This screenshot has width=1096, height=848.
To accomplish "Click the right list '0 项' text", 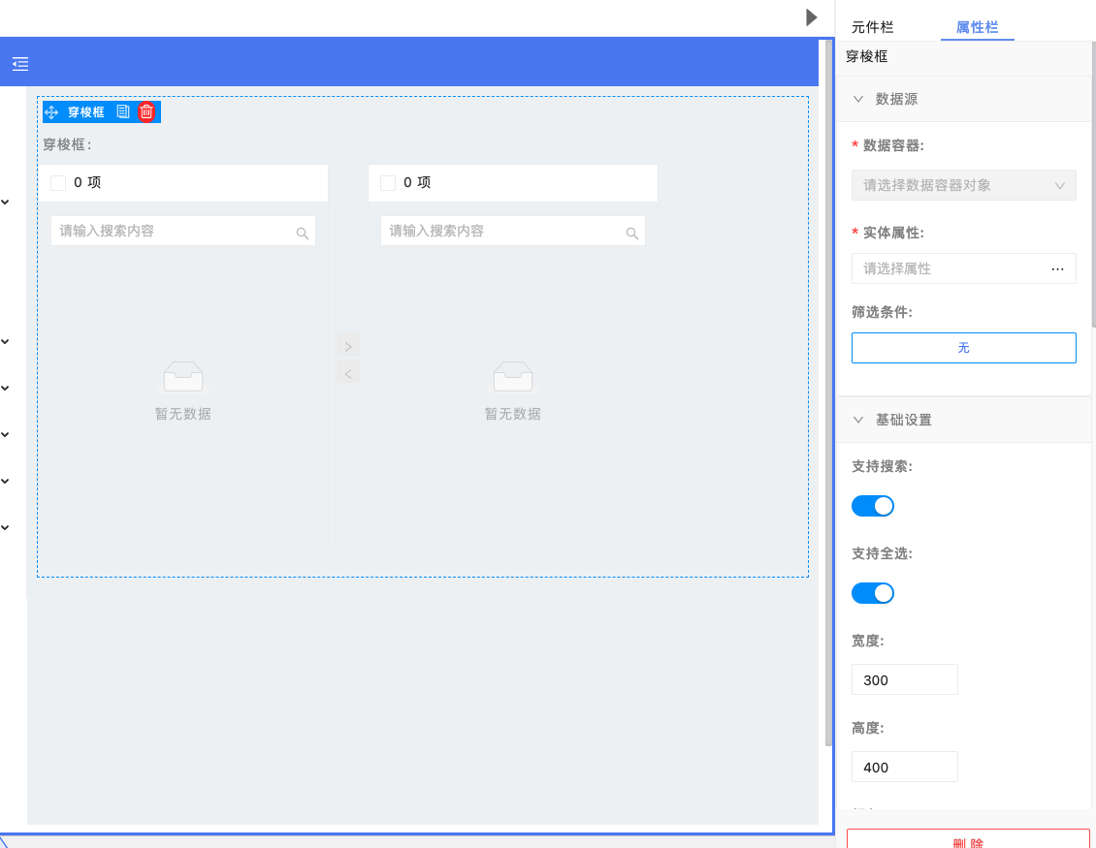I will pos(417,183).
